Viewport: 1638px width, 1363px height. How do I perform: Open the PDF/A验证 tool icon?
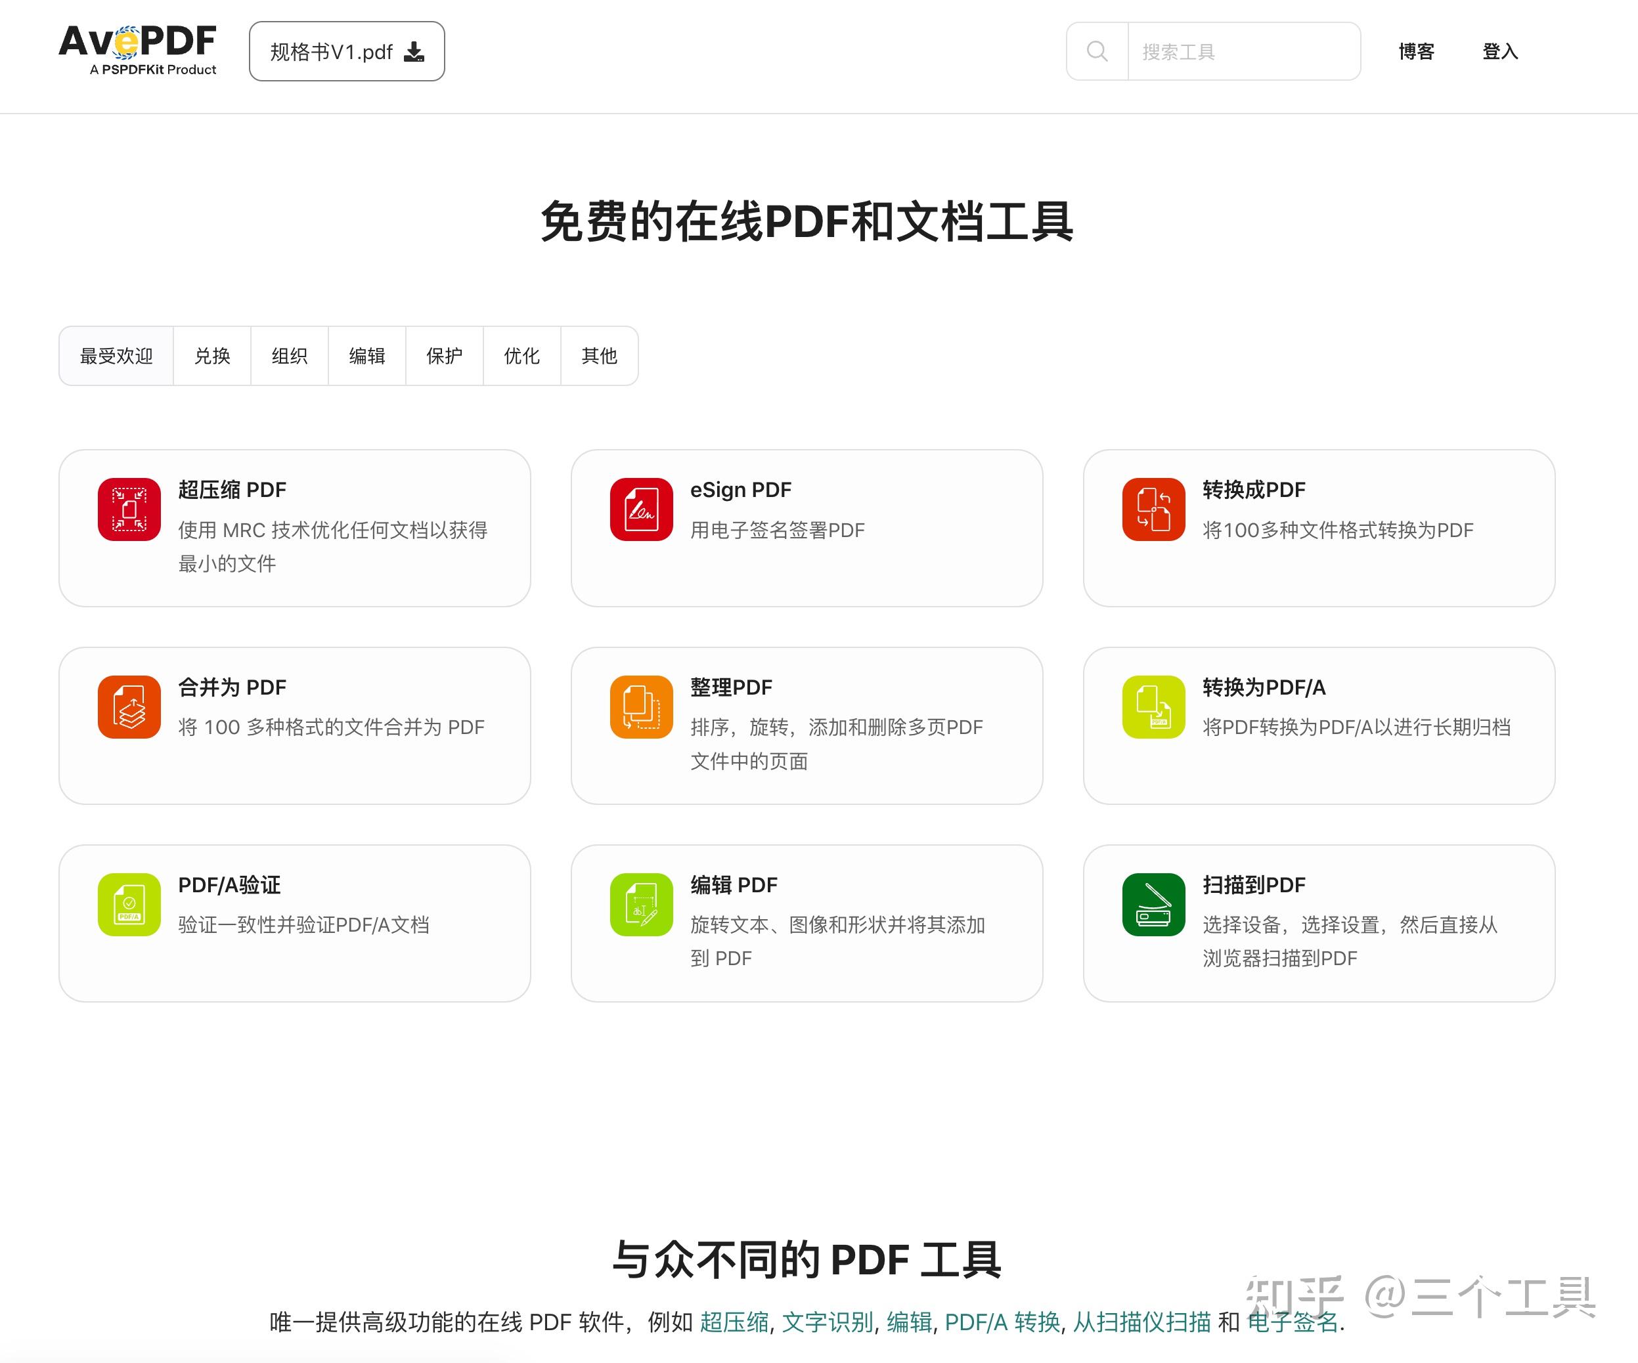[x=129, y=905]
